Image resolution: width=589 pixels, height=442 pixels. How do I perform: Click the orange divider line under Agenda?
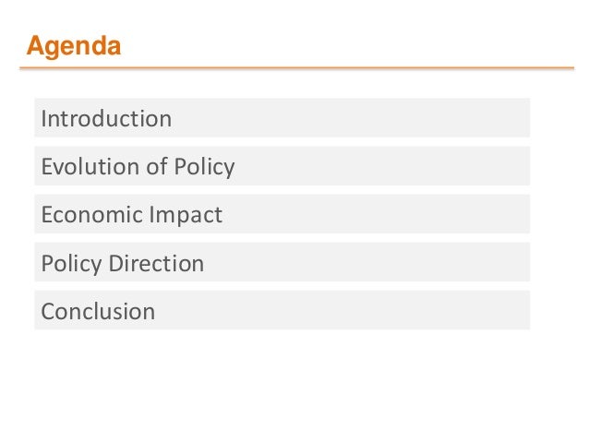pos(296,68)
